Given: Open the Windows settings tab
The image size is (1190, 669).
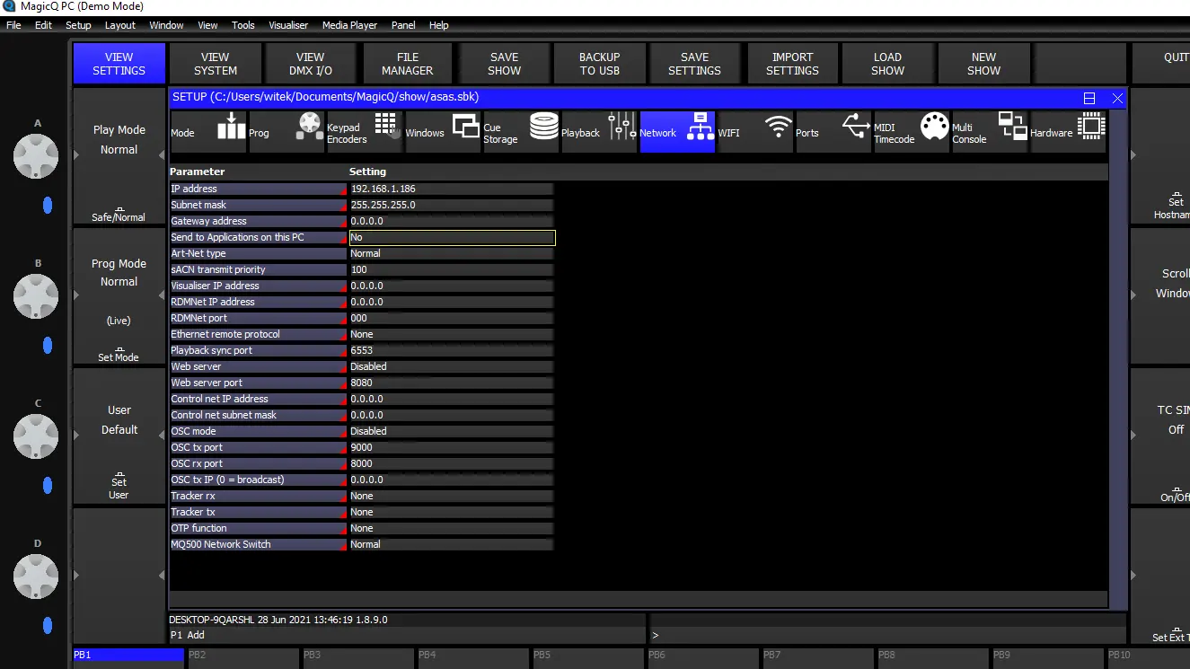Looking at the screenshot, I should [x=443, y=132].
